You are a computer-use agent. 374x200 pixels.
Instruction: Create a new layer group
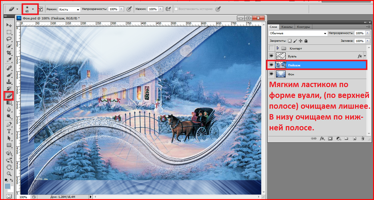click(x=346, y=138)
